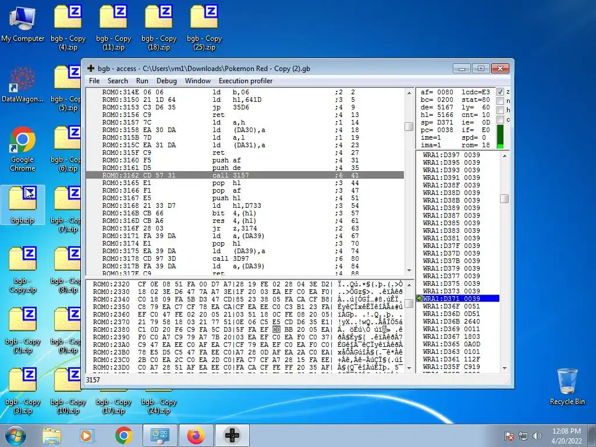Click up arrow of hex dump scrollbar

(409, 285)
